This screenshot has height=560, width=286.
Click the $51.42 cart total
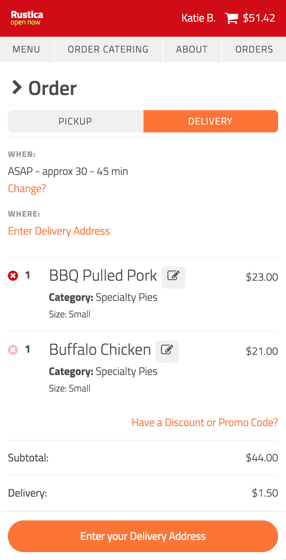tap(259, 18)
